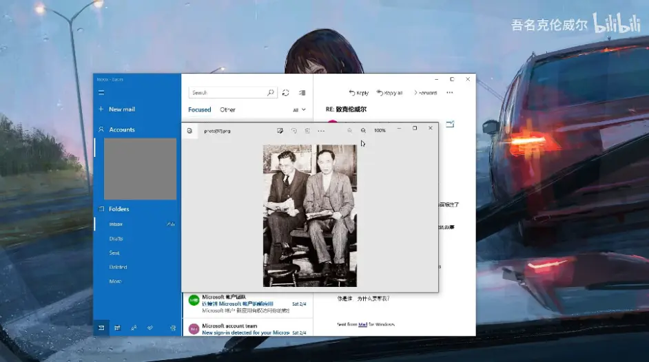Edit the image with the edit icon
The height and width of the screenshot is (362, 649).
(280, 130)
